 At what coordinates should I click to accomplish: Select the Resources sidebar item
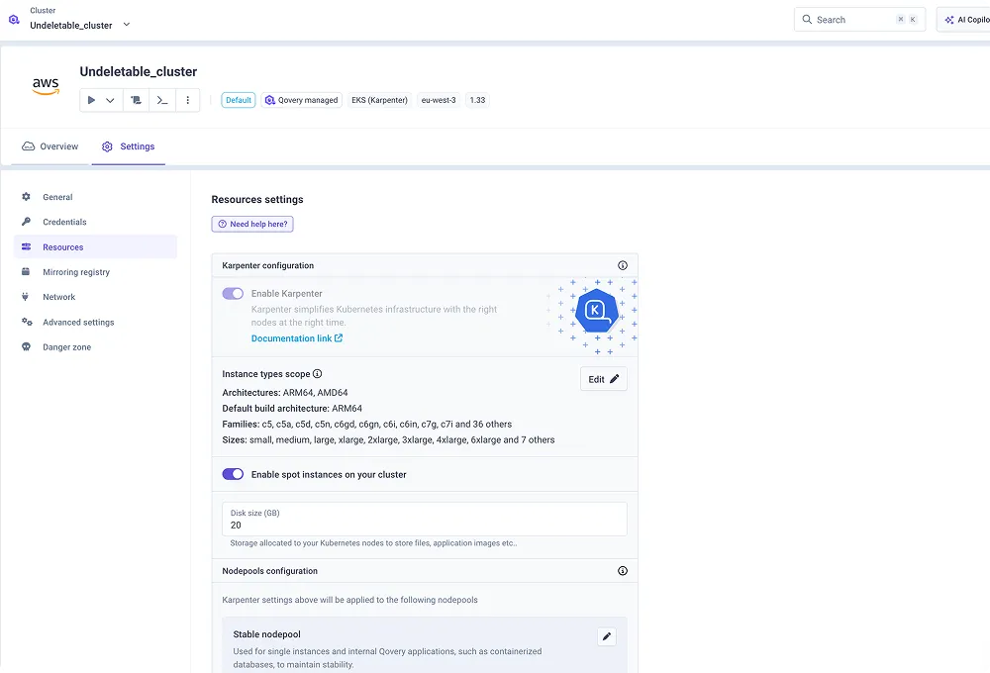[95, 246]
